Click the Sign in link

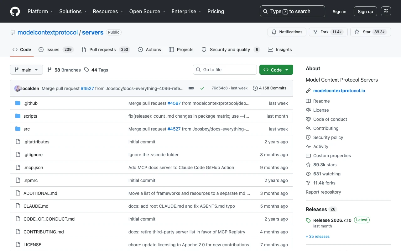pos(339,12)
